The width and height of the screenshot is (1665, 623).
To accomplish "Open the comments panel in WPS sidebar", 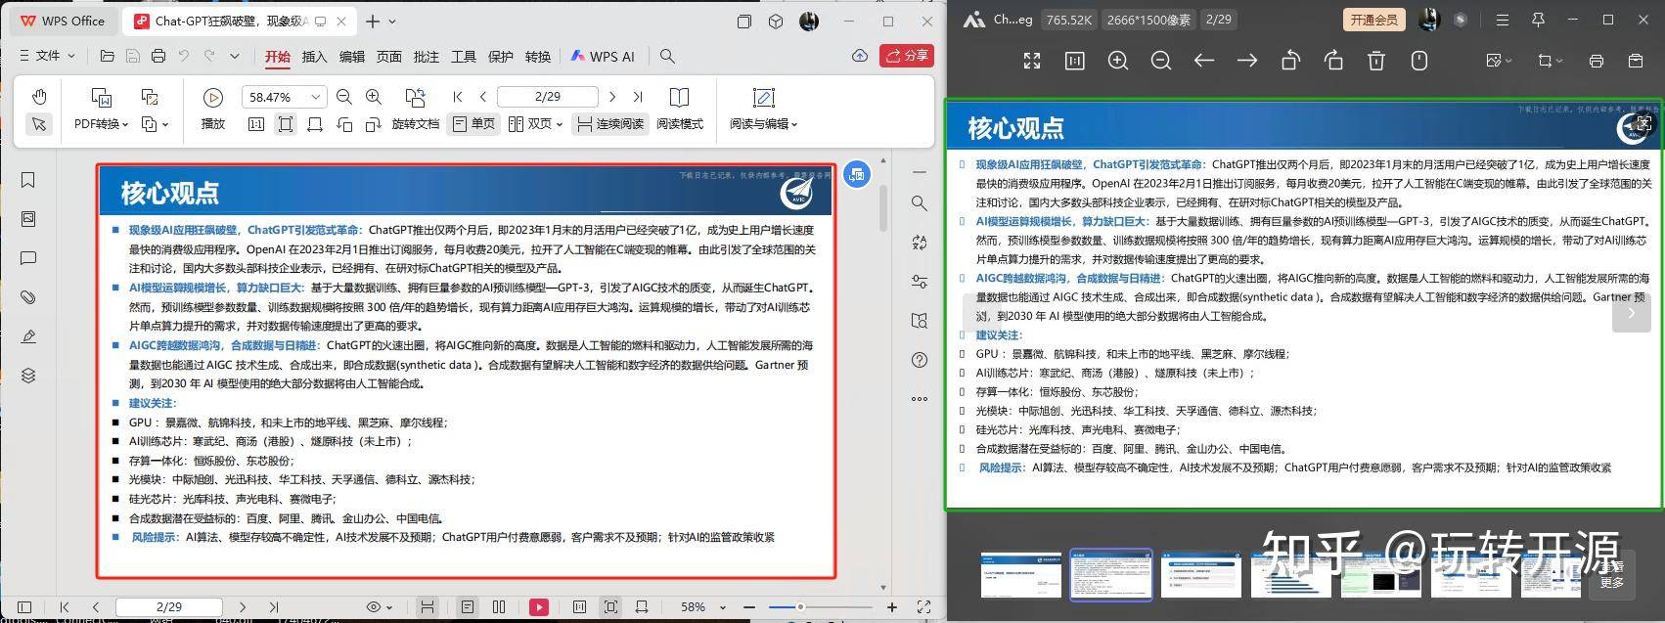I will (x=28, y=258).
